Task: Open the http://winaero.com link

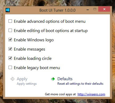Action: pos(91,94)
